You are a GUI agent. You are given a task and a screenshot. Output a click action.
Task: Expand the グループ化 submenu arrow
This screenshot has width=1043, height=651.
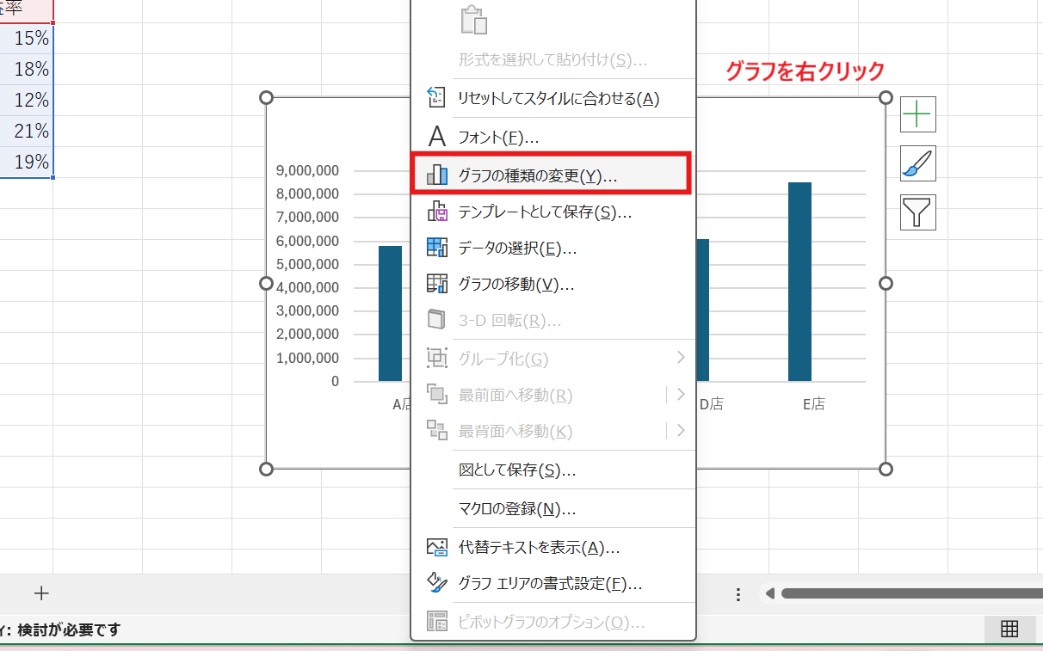[x=681, y=358]
